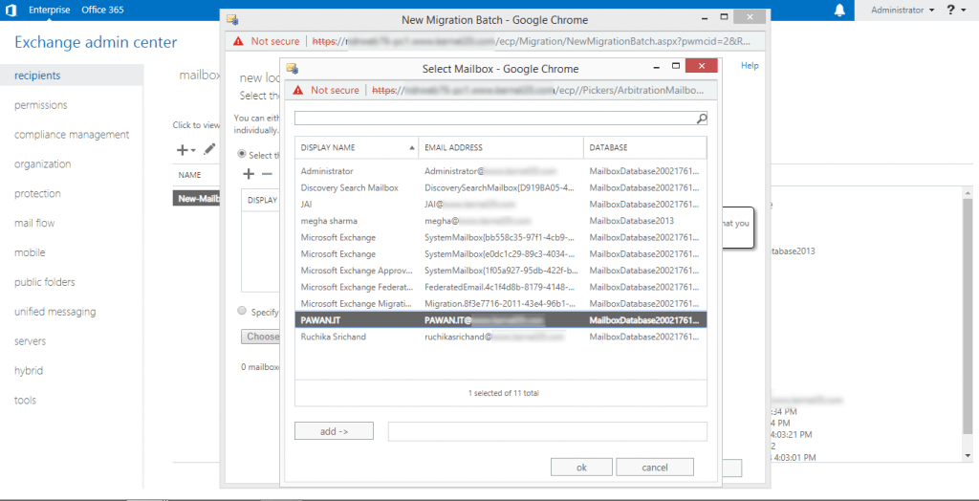The image size is (979, 501).
Task: Select the Ruchika Srichand mailbox row
Action: click(501, 337)
